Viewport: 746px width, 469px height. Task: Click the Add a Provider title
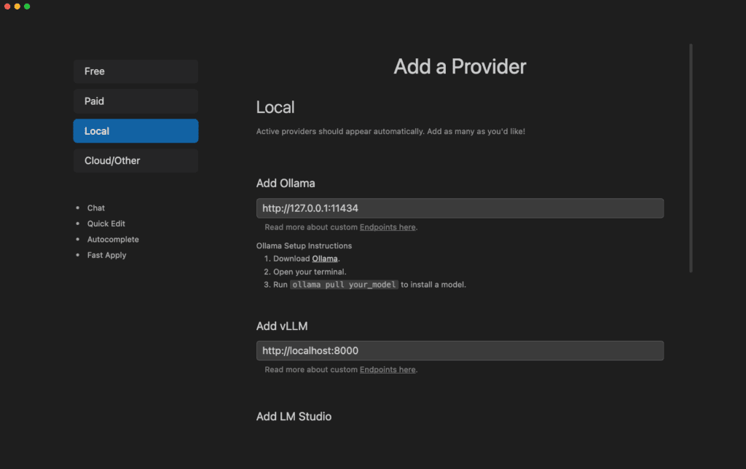click(460, 66)
